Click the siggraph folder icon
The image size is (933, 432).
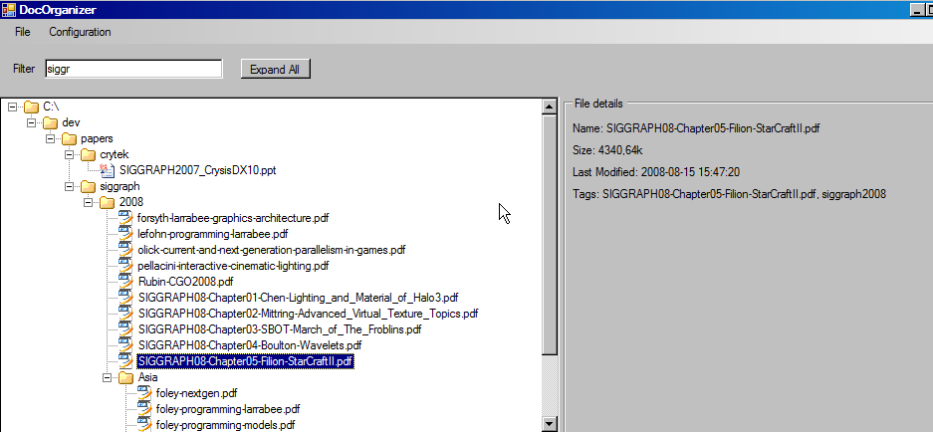(x=88, y=186)
